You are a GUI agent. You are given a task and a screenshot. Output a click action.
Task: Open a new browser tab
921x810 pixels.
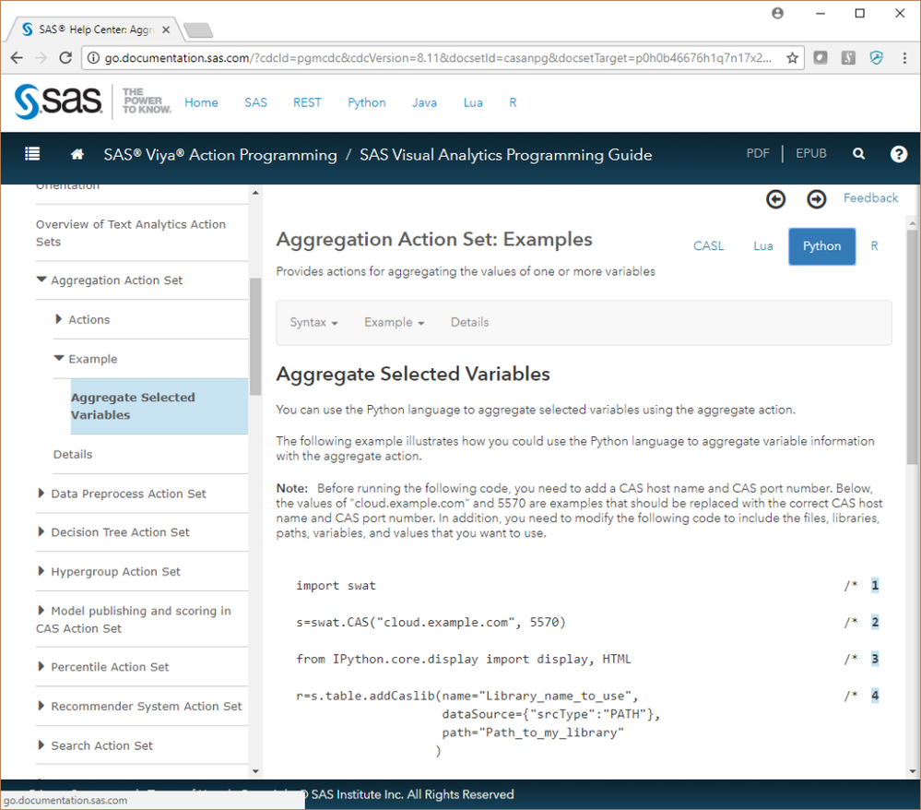coord(198,30)
